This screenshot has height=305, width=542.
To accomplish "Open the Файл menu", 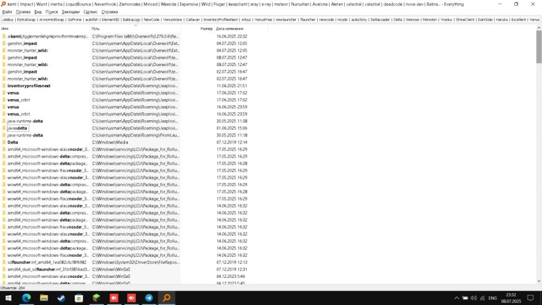I will pos(7,12).
